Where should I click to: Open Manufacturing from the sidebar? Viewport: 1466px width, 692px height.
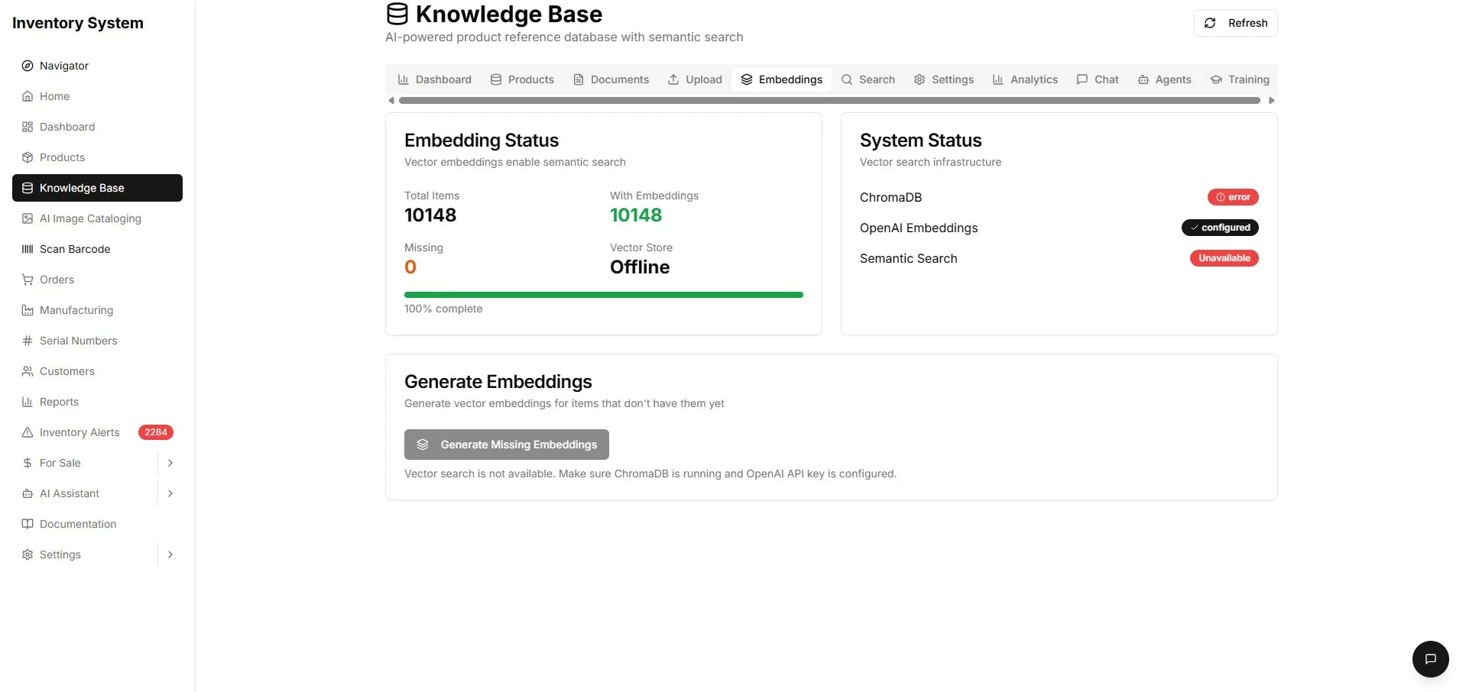click(x=97, y=310)
